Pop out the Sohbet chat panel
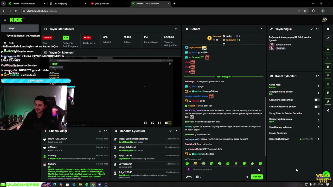The height and width of the screenshot is (187, 333). (261, 29)
